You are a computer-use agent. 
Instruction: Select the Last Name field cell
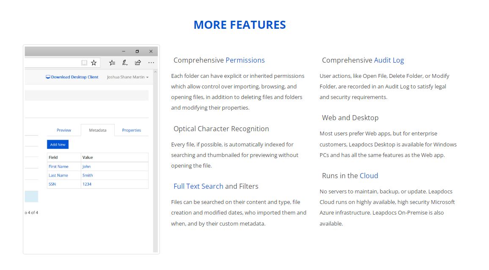pos(64,176)
